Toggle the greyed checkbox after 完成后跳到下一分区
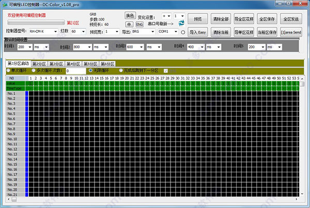 [x=166, y=71]
